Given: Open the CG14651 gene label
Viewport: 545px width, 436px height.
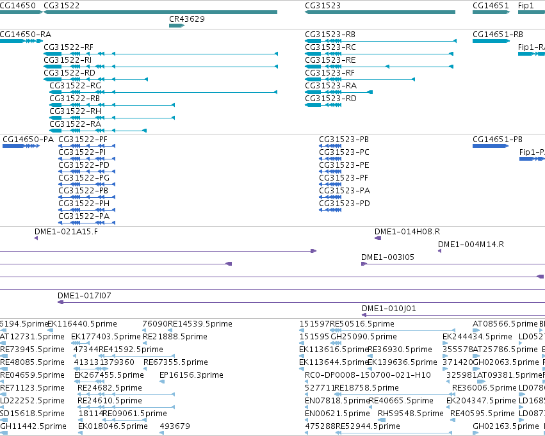Looking at the screenshot, I should pos(491,6).
